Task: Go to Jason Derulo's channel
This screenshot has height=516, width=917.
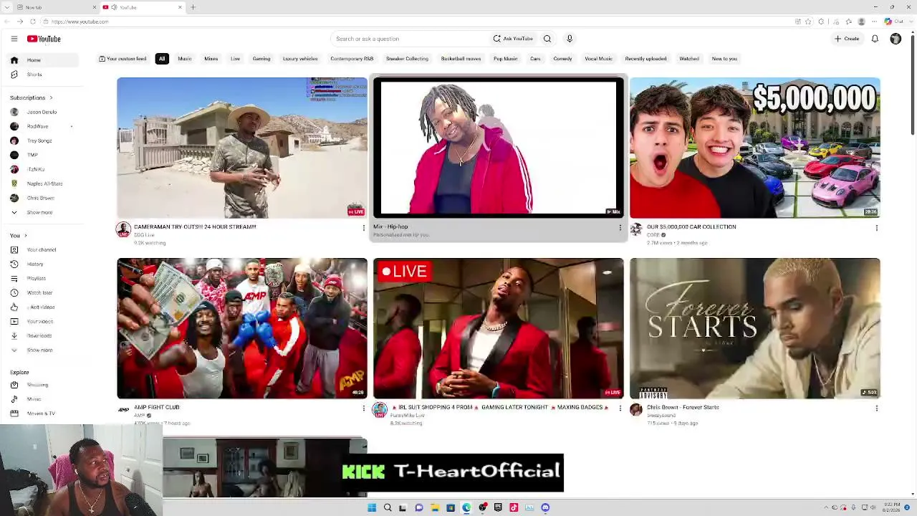Action: click(42, 112)
